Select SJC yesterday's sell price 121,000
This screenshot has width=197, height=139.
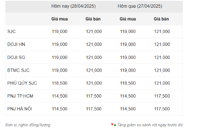[162, 31]
